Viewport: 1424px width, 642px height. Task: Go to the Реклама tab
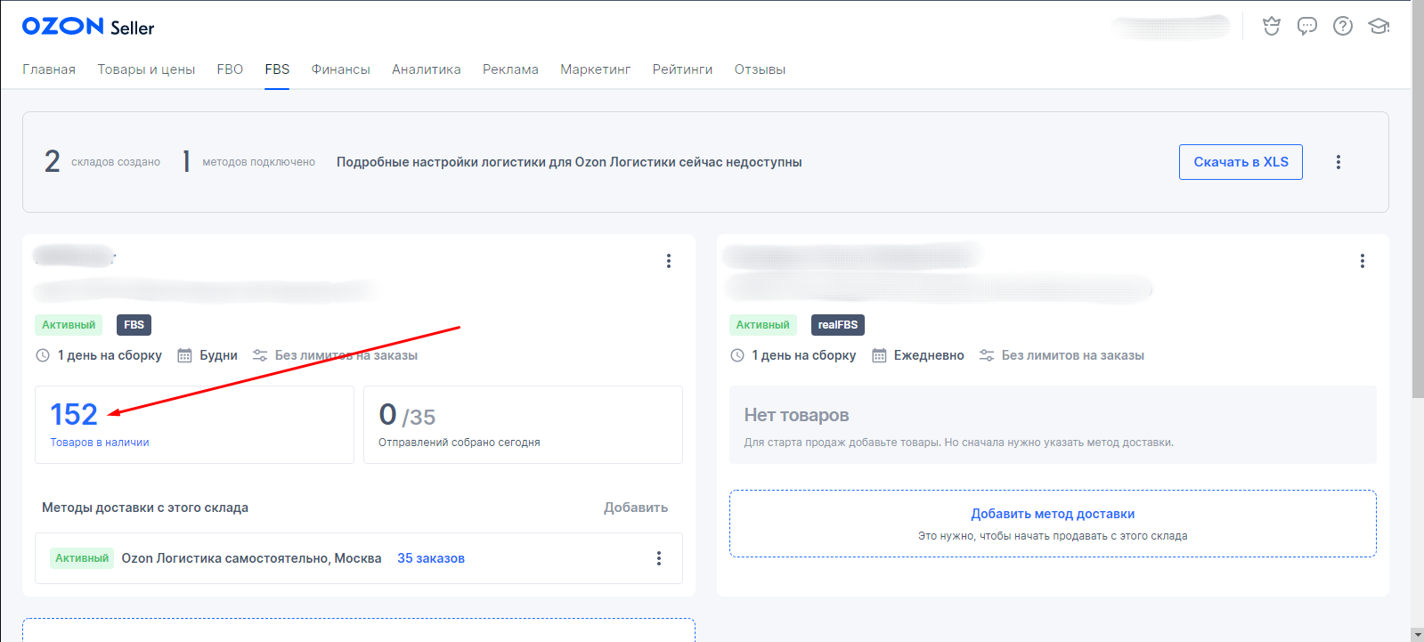(x=510, y=69)
